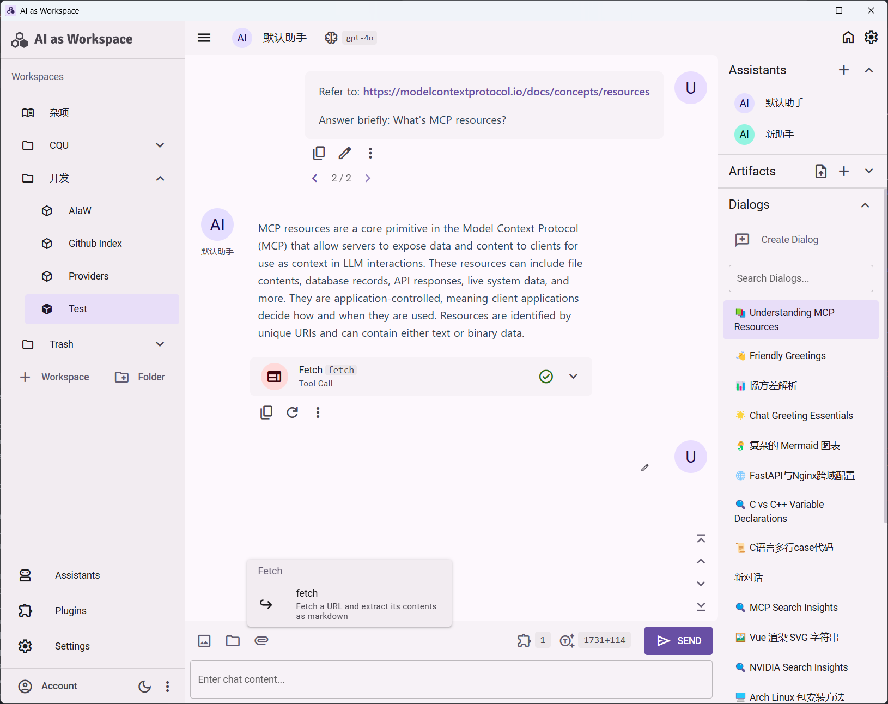Click the Search Dialogs input field

801,278
